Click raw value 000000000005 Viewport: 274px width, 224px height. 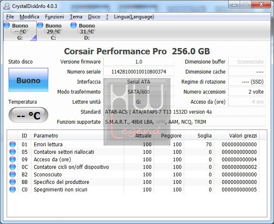239,190
